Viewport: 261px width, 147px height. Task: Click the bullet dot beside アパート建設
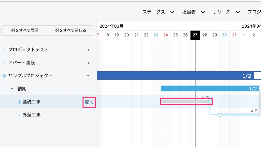(x=4, y=63)
